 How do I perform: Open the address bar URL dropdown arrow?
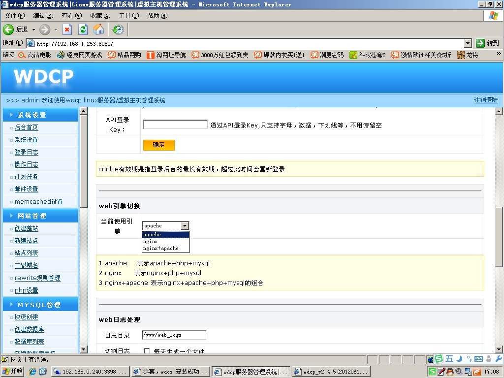(468, 43)
